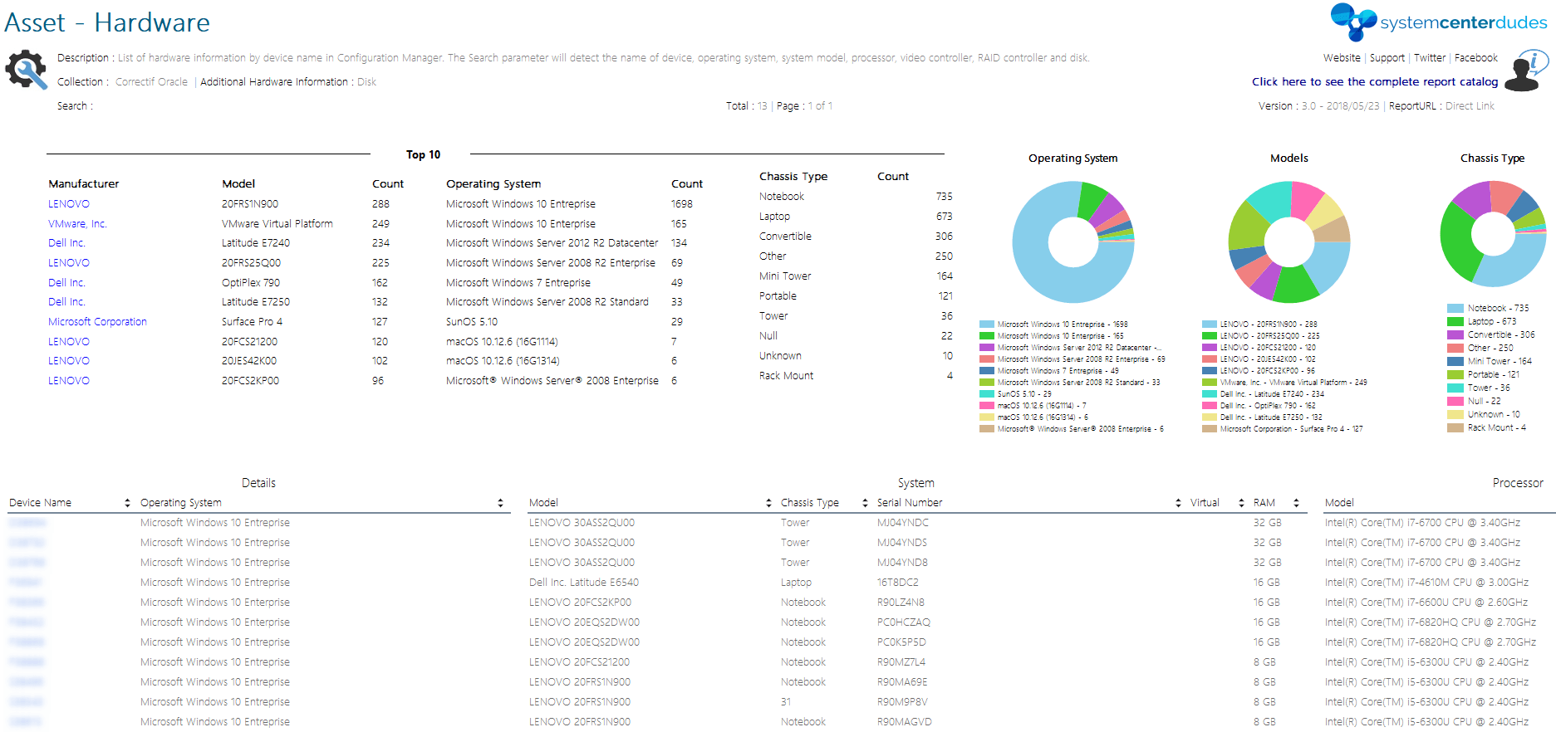Click the LENOVO 20FRS1N900 - 288 legend swatch
Viewport: 1556px width, 732px height.
[x=1210, y=325]
